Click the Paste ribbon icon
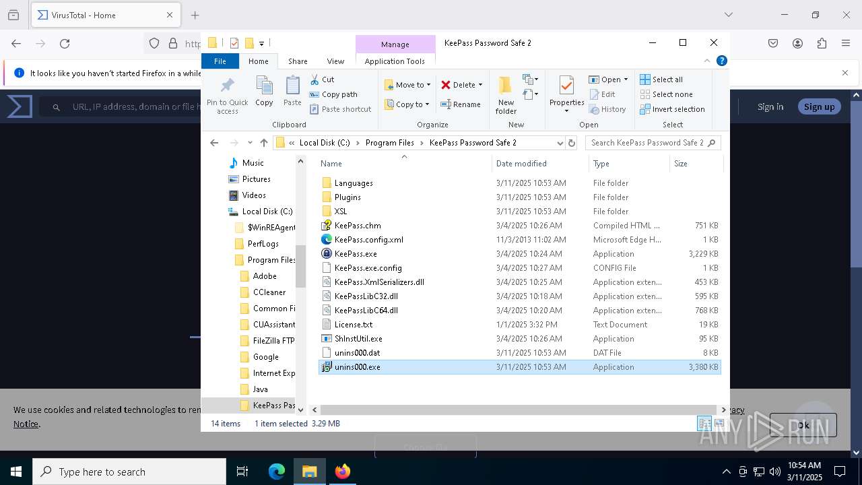The image size is (862, 485). [292, 92]
